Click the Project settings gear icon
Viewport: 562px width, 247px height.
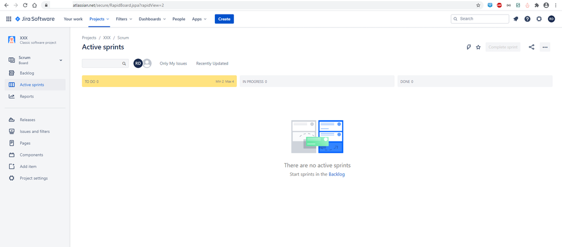tap(12, 178)
